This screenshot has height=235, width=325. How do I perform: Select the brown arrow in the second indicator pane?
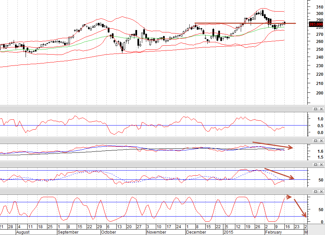[272, 145]
